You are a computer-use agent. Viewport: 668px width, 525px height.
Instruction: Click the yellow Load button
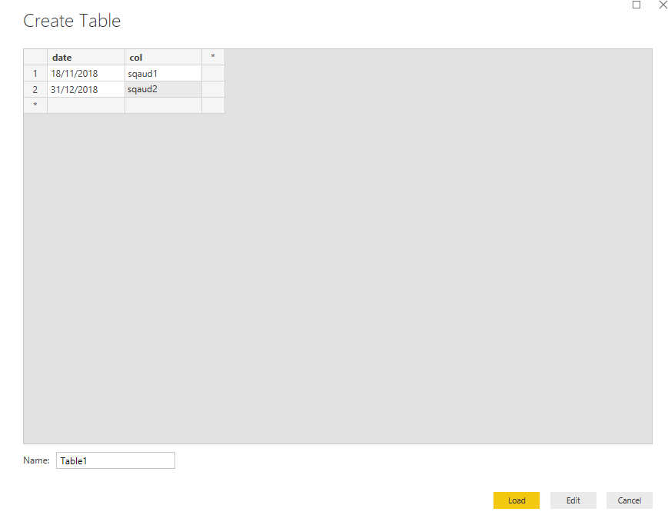pyautogui.click(x=517, y=500)
